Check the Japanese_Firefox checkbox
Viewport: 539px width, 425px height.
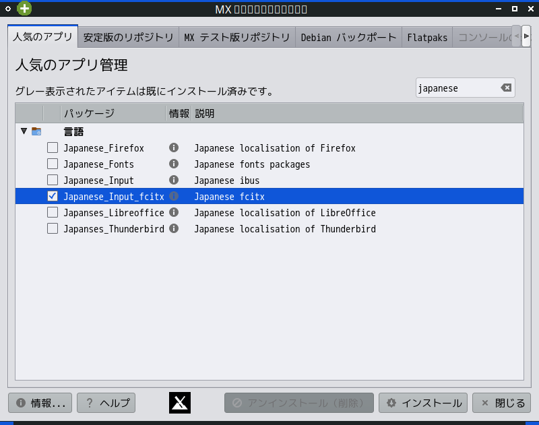53,148
